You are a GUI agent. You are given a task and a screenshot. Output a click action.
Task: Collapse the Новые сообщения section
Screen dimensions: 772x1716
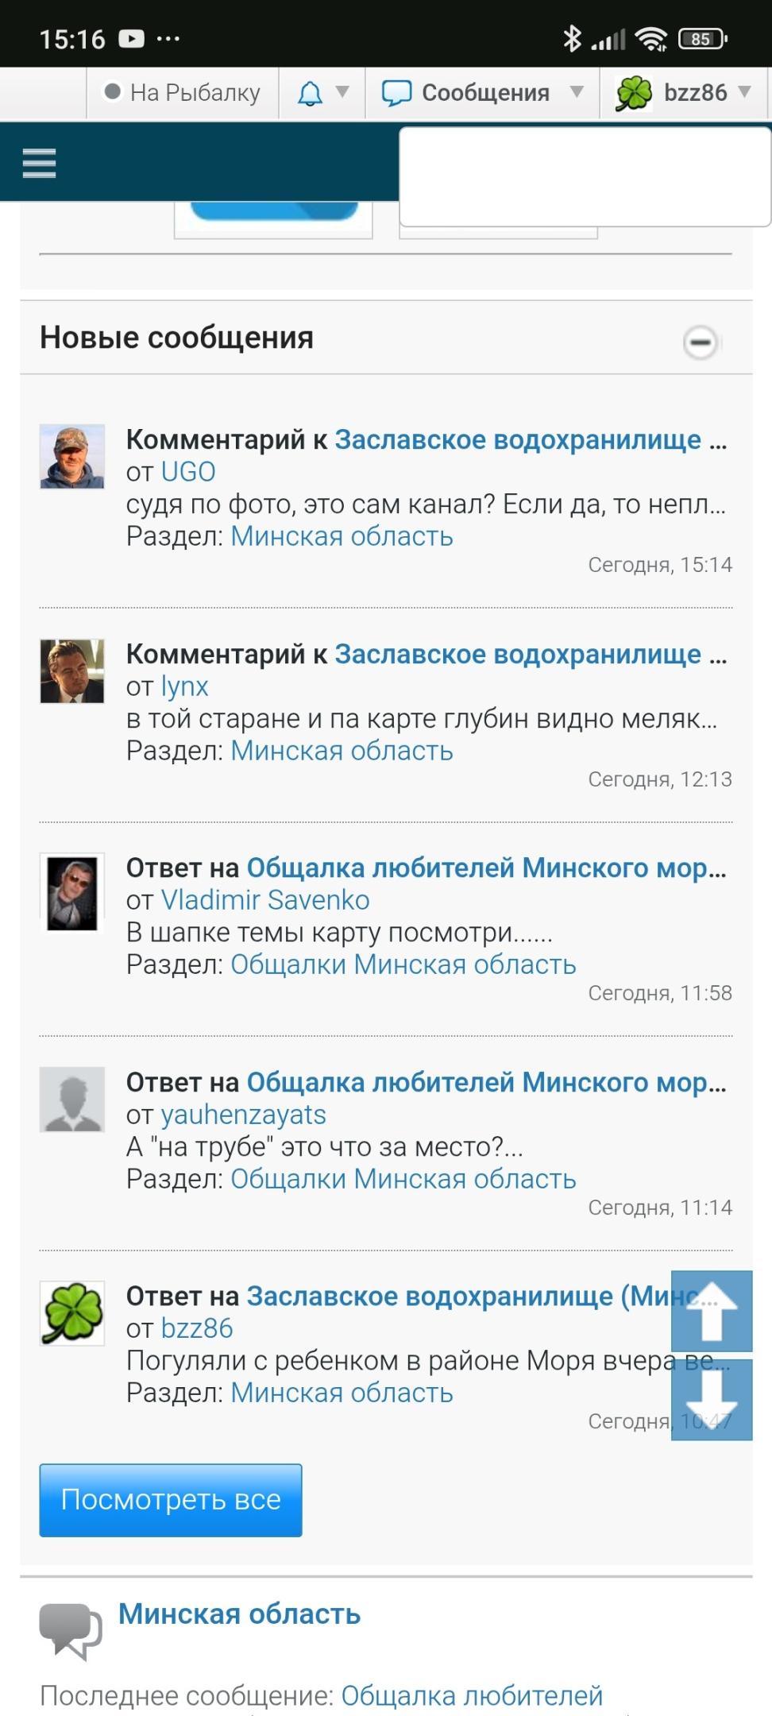point(701,342)
